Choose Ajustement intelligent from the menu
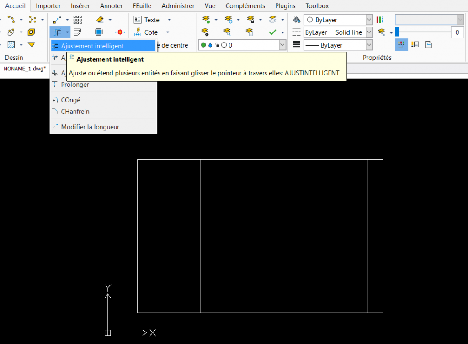This screenshot has width=468, height=344. click(x=103, y=46)
